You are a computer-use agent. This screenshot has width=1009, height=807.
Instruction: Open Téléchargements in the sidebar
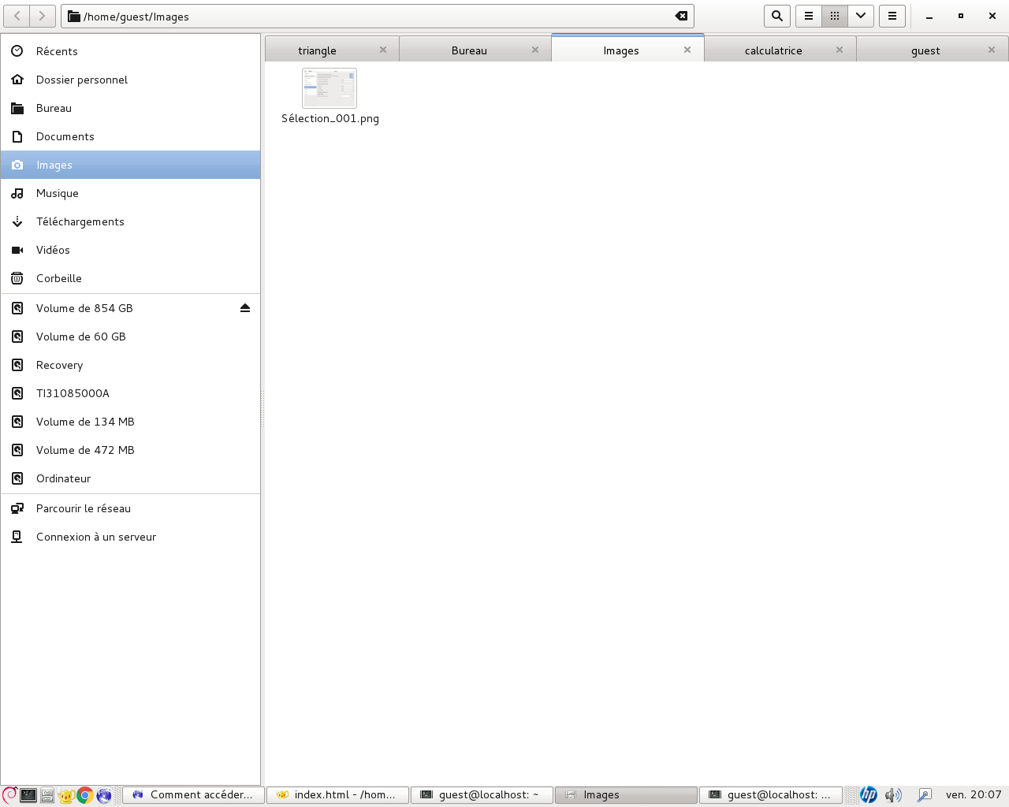click(80, 221)
